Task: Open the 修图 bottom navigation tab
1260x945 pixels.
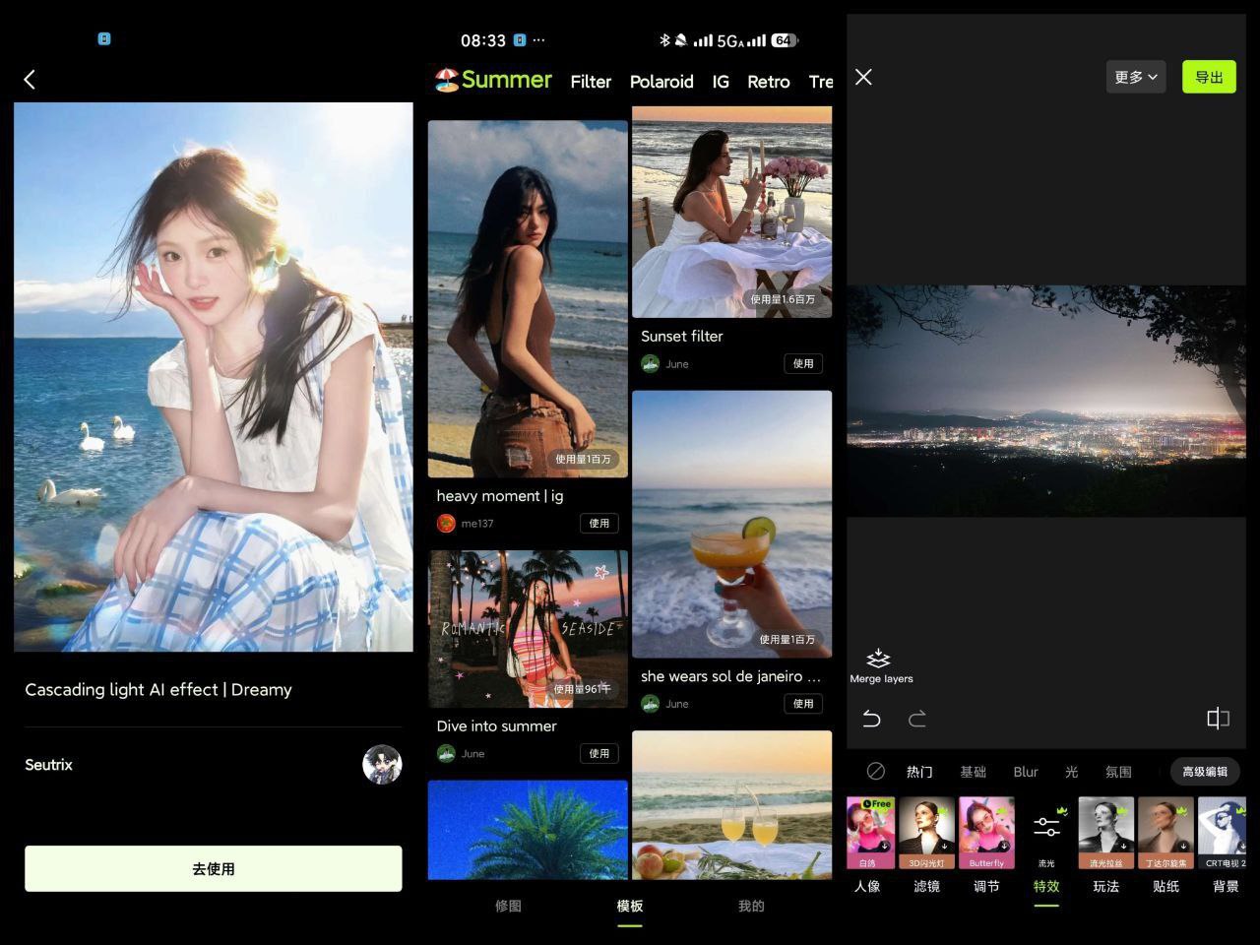Action: (x=508, y=906)
